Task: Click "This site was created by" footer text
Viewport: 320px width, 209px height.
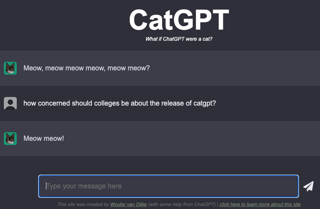Action: [83, 204]
